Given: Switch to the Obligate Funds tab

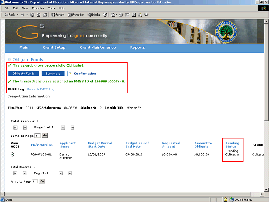Looking at the screenshot, I should click(x=24, y=74).
